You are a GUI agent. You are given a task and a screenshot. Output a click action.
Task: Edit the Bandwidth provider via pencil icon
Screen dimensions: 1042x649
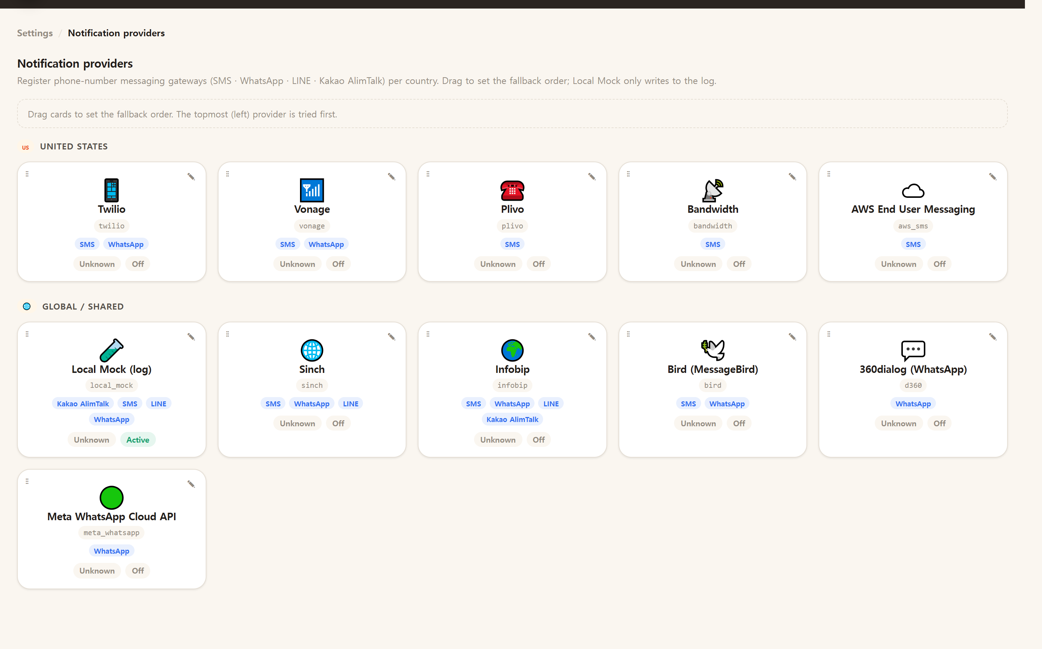click(x=792, y=177)
